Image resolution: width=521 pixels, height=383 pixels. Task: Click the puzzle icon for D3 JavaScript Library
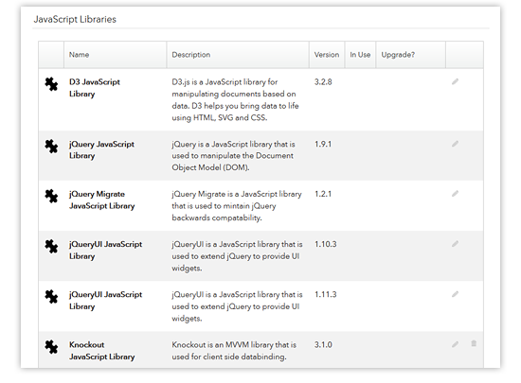pos(51,84)
